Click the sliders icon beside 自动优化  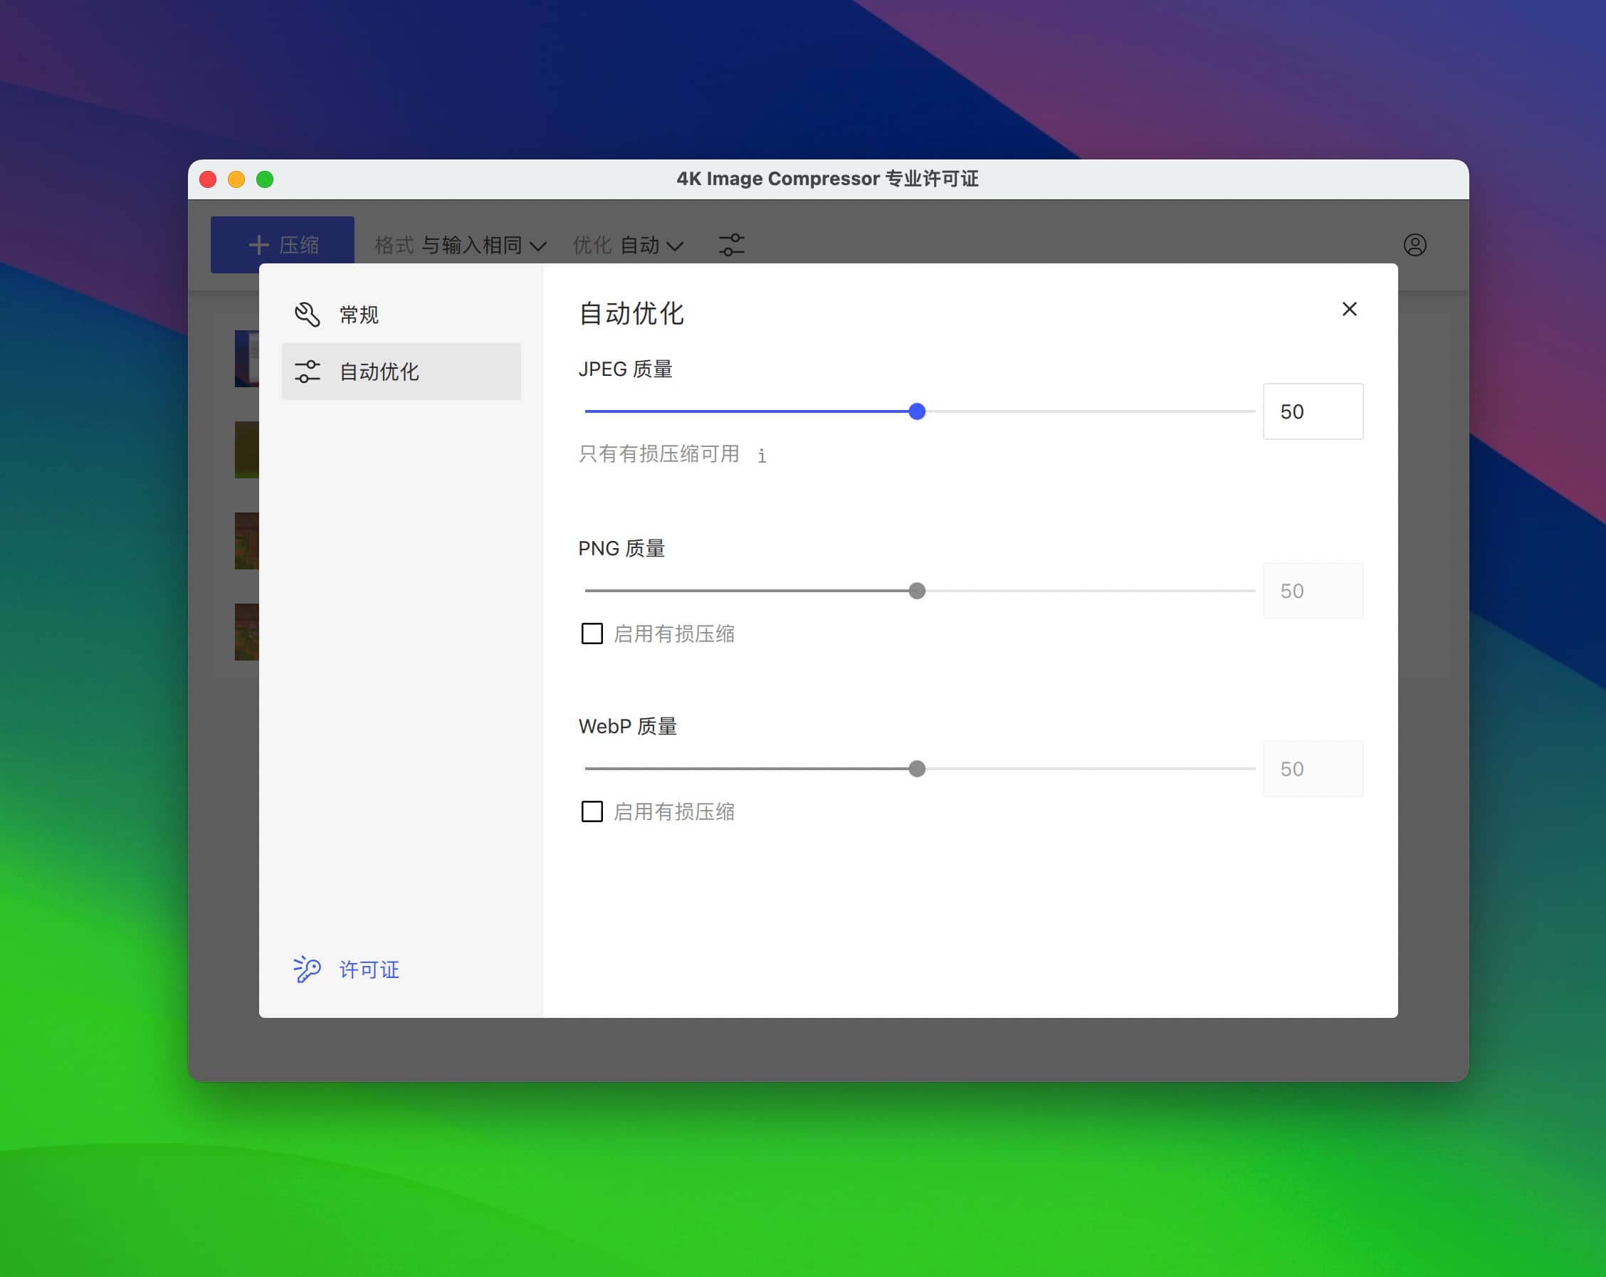pyautogui.click(x=307, y=371)
